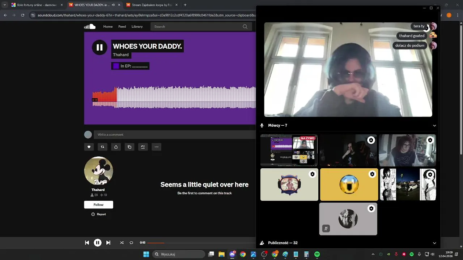Open a new browser tab
Image resolution: width=463 pixels, height=260 pixels.
coord(185,5)
